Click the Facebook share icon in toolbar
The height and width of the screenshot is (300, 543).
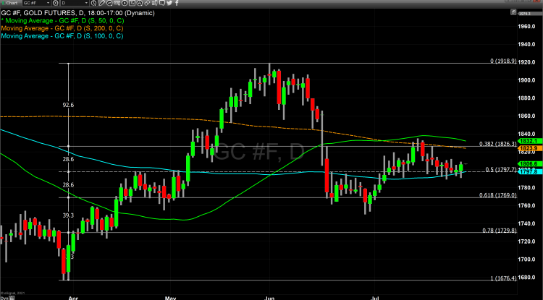(x=177, y=4)
